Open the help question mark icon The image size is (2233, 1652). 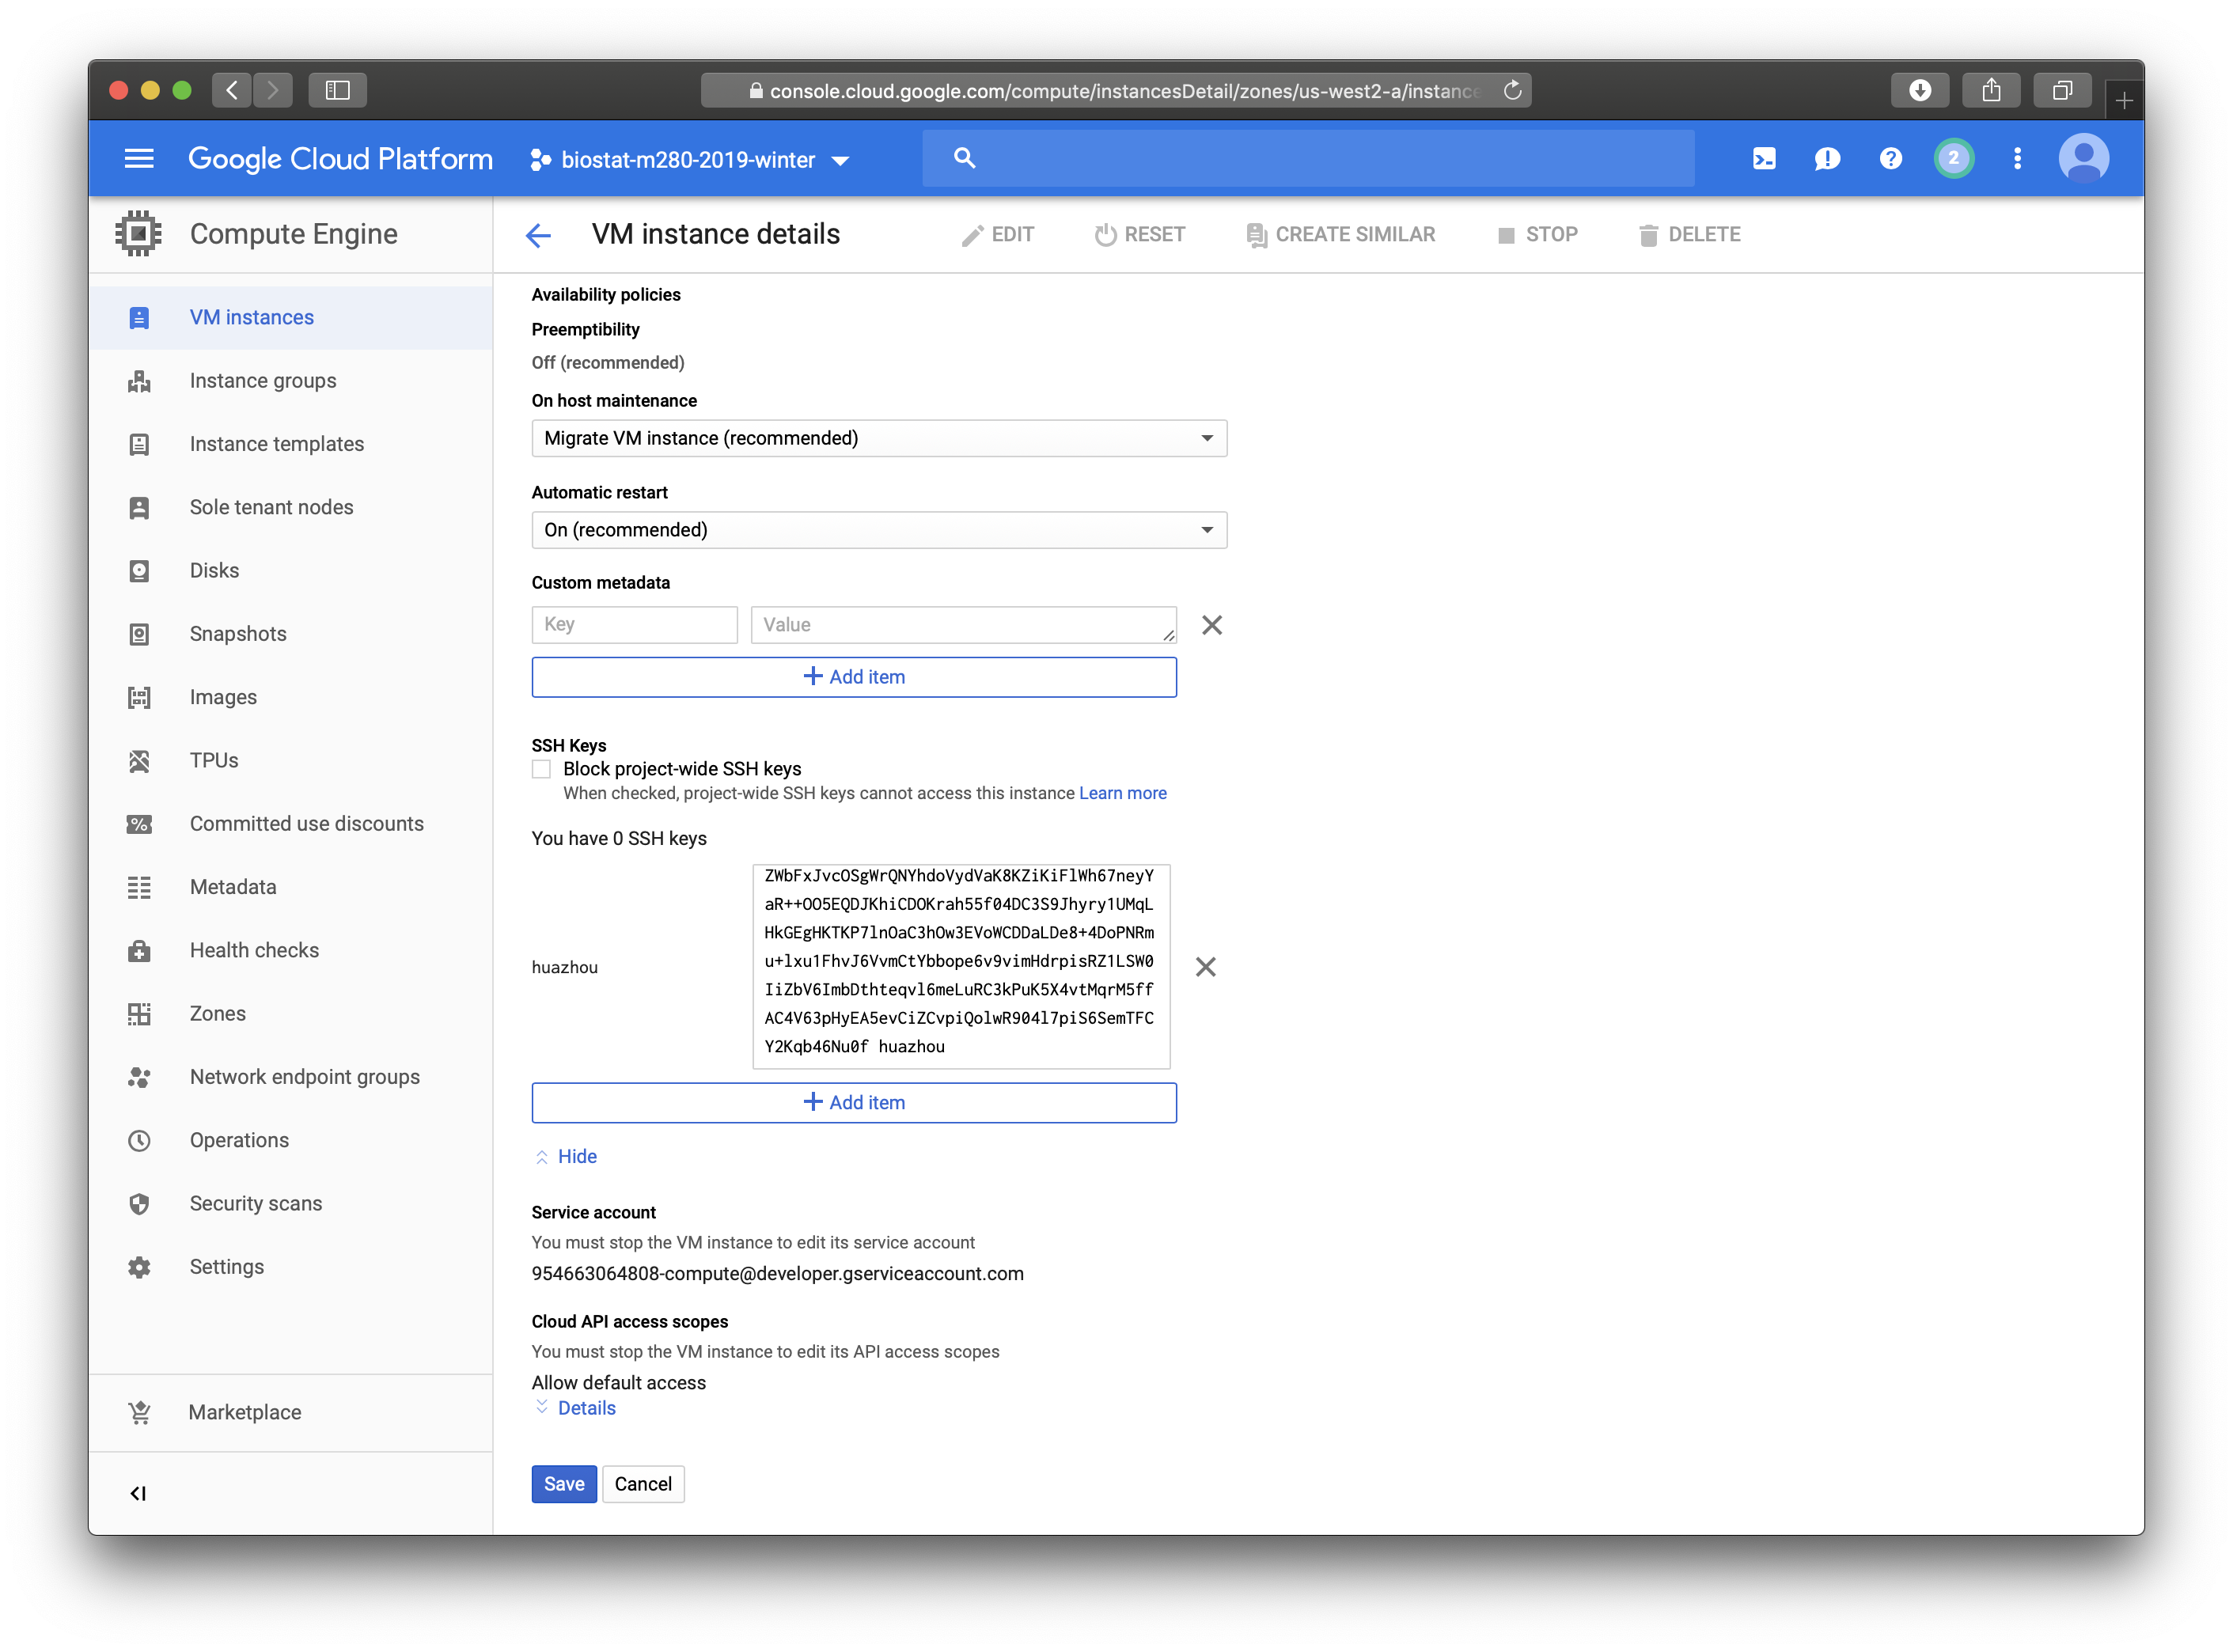pos(1890,159)
